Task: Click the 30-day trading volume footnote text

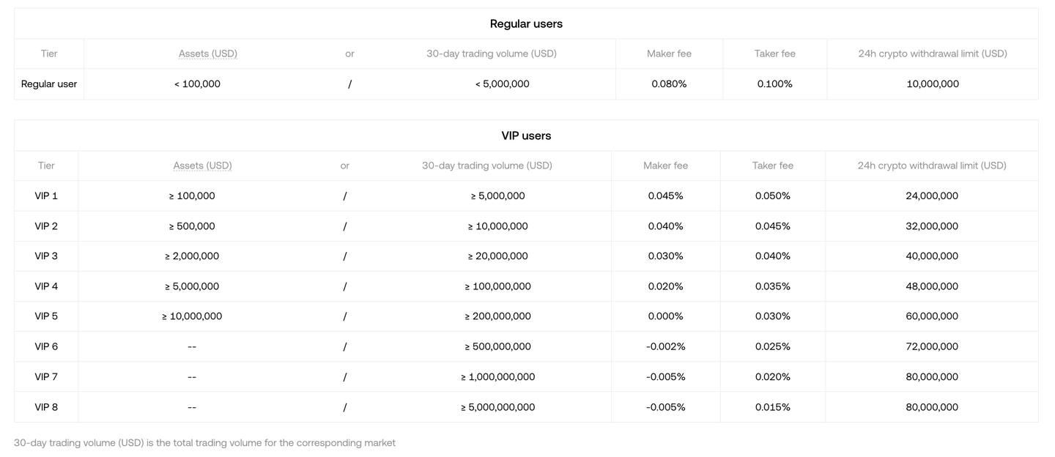Action: point(204,443)
